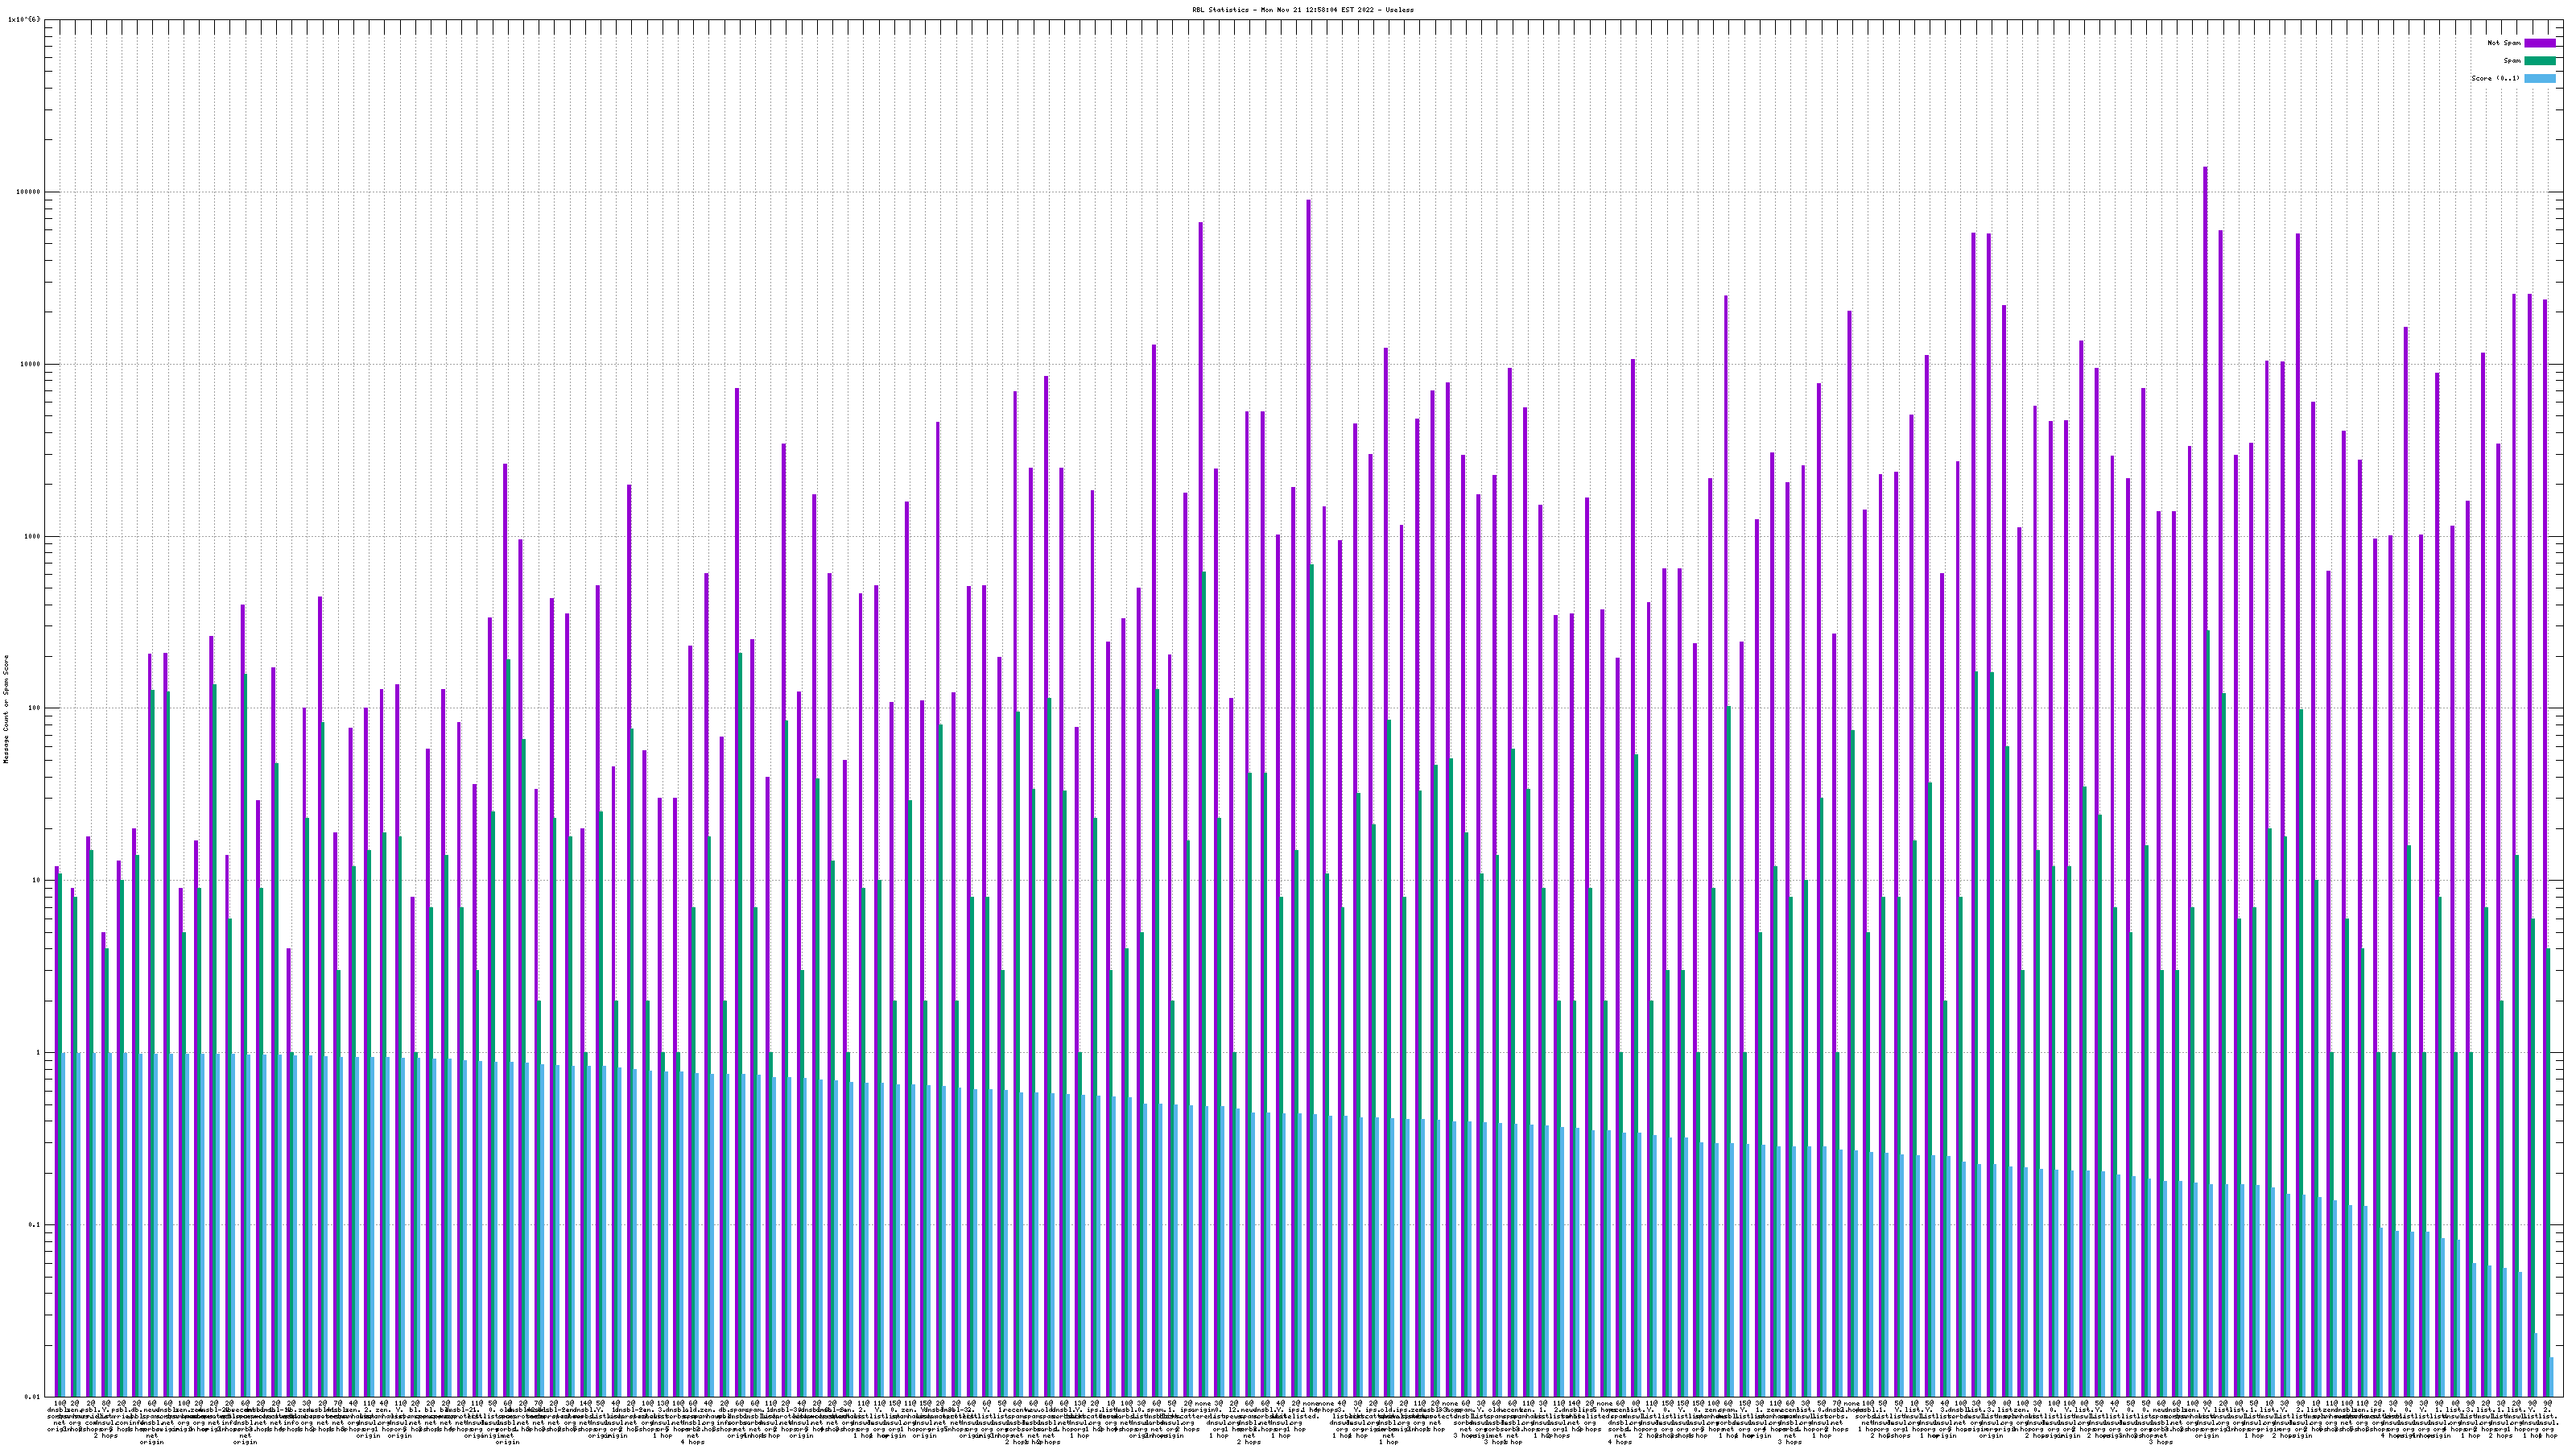Click the 1x10^(6) y-axis tick label
The width and height of the screenshot is (2576, 1449).
coord(24,20)
